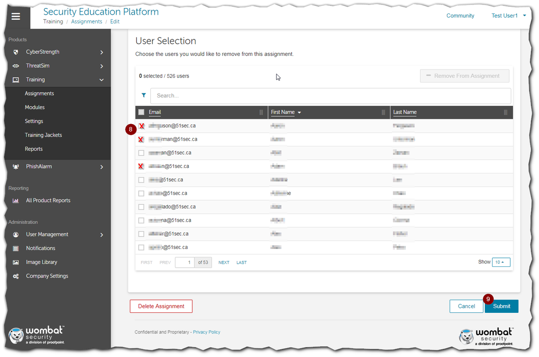Expand the ThreatSim submenu chevron
Viewport: 539px width, 357px height.
[102, 66]
